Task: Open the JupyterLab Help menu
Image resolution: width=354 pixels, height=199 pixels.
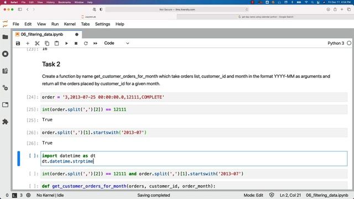Action: point(120,24)
